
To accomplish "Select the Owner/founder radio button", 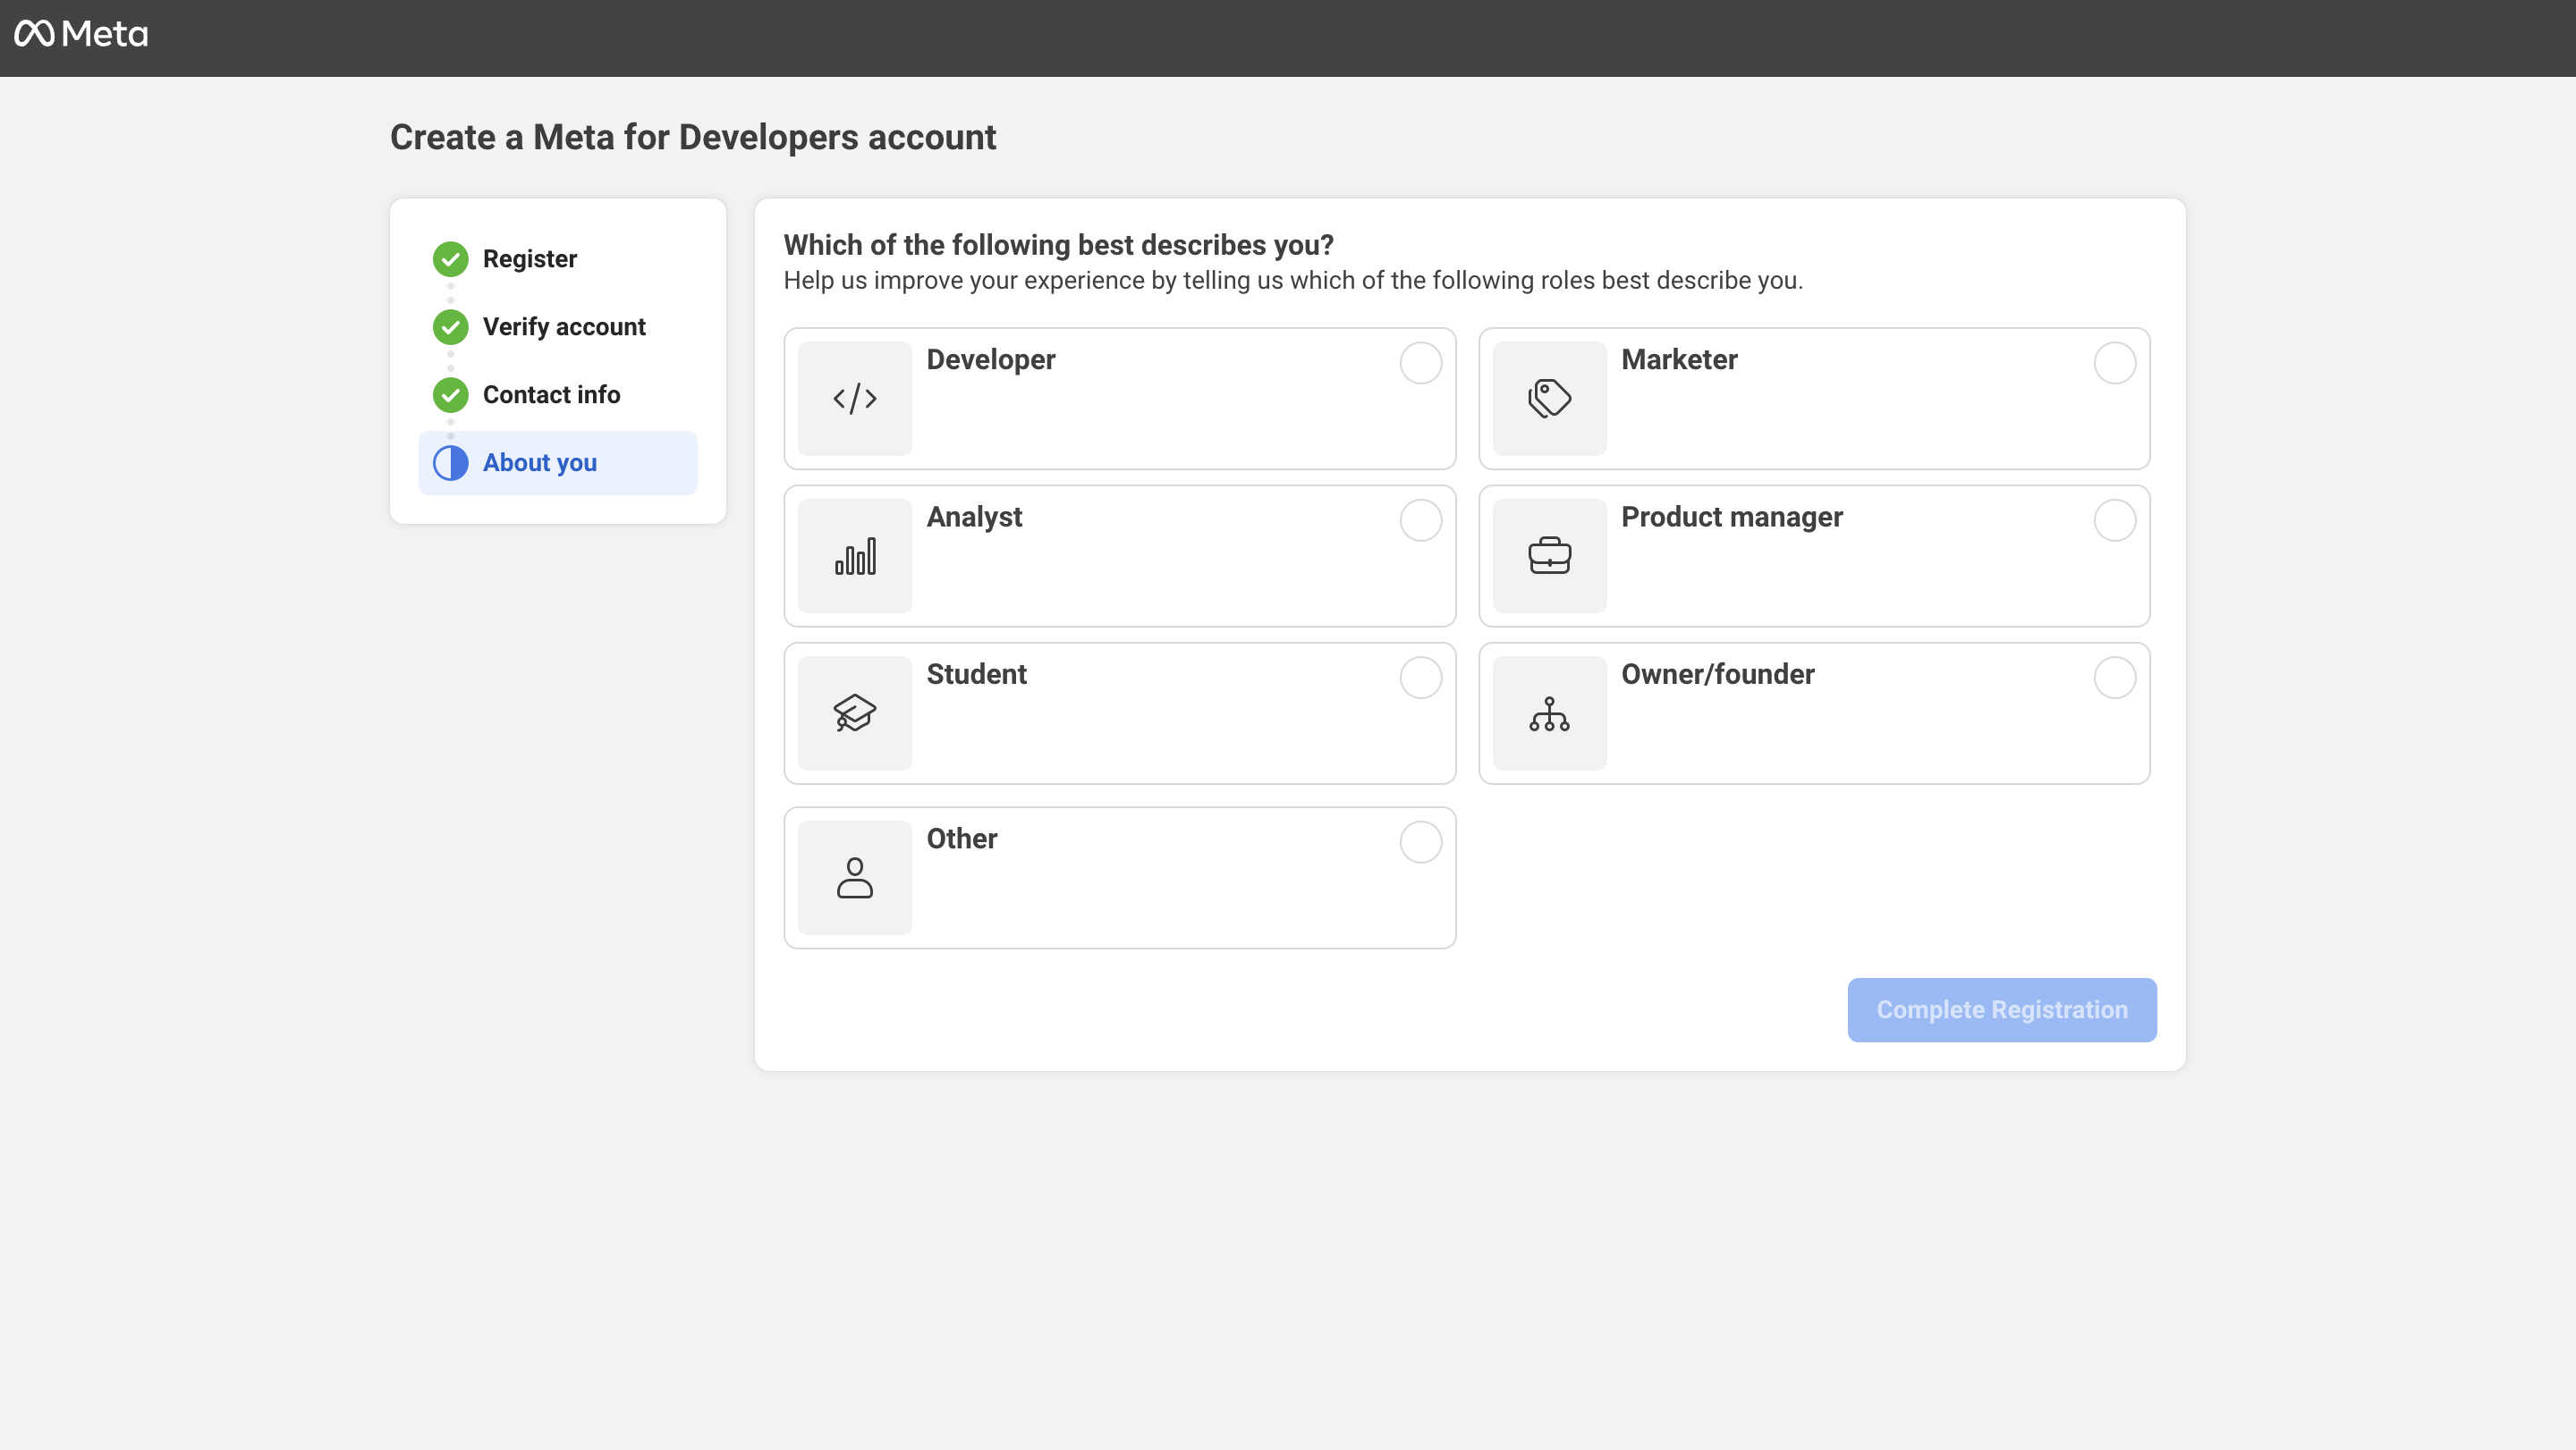I will click(2114, 678).
